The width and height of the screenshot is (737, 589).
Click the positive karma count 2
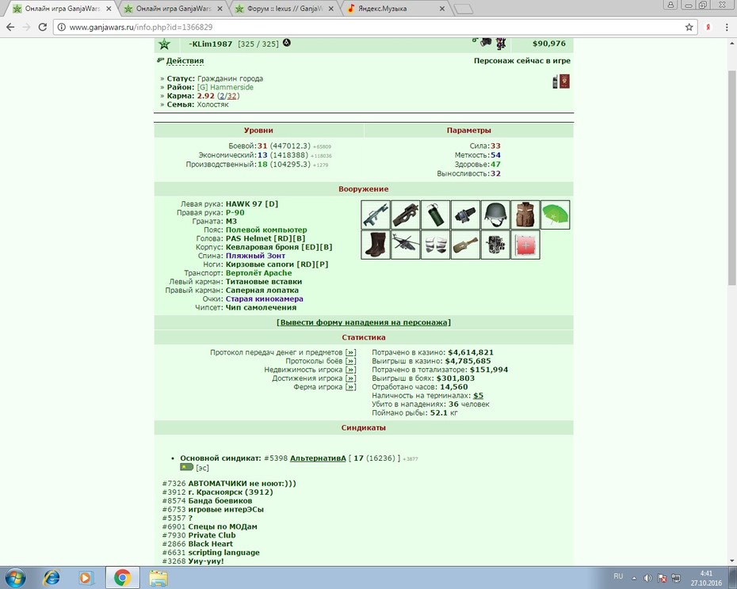(222, 96)
